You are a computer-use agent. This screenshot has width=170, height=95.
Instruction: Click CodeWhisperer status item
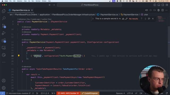(x=90, y=93)
